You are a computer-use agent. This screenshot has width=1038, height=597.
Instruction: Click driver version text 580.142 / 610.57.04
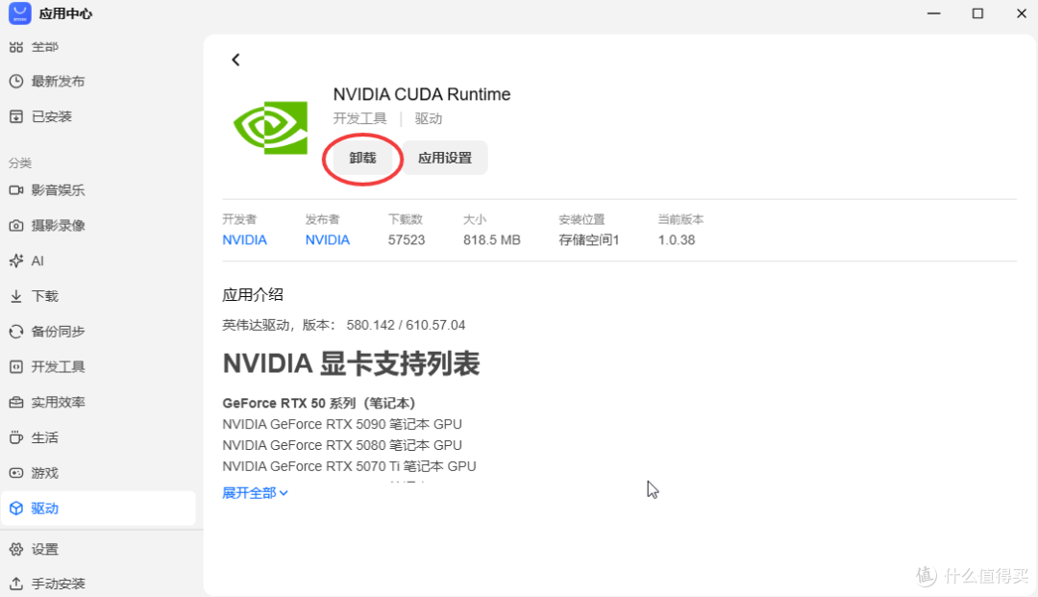pos(406,325)
